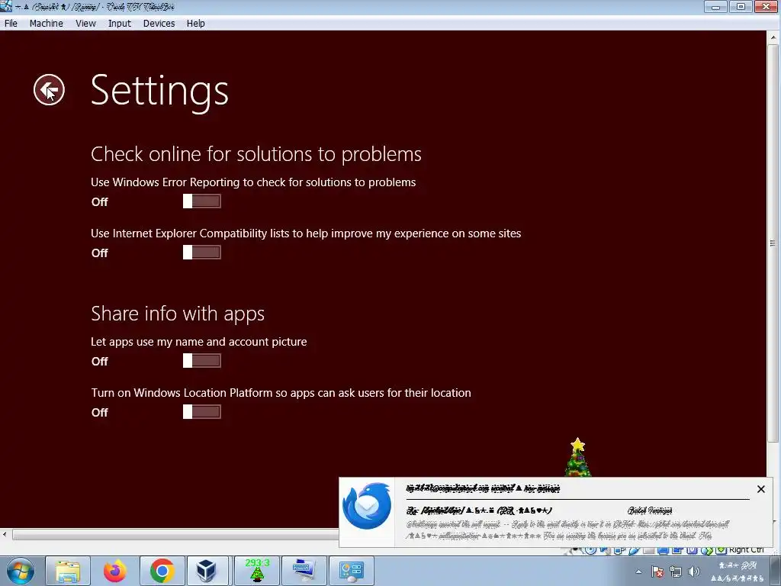Click 'Share info with apps' heading
The image size is (781, 586).
[177, 314]
